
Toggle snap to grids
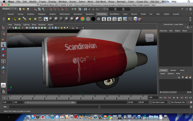click(51, 9)
